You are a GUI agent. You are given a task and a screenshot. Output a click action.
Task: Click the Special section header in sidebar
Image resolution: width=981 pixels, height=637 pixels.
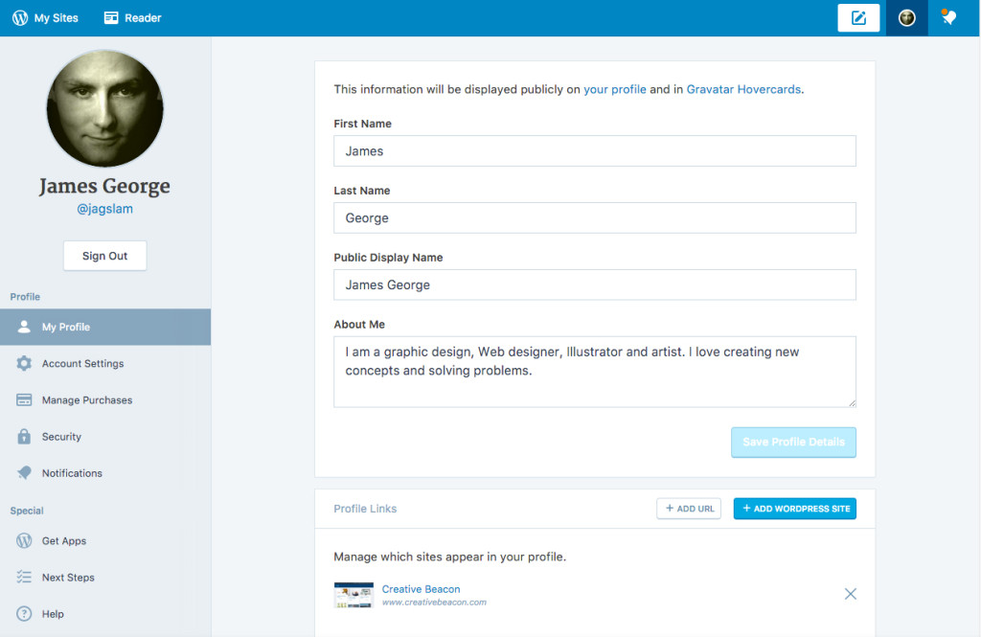click(27, 511)
